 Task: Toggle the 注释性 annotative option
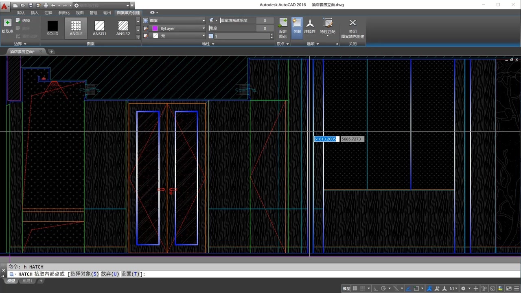310,26
